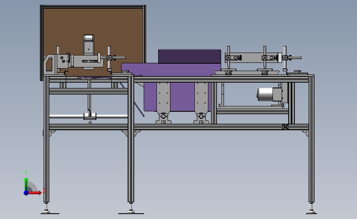357x219 pixels.
Task: Click the blue Z axis ball of triad
Action: point(26,193)
